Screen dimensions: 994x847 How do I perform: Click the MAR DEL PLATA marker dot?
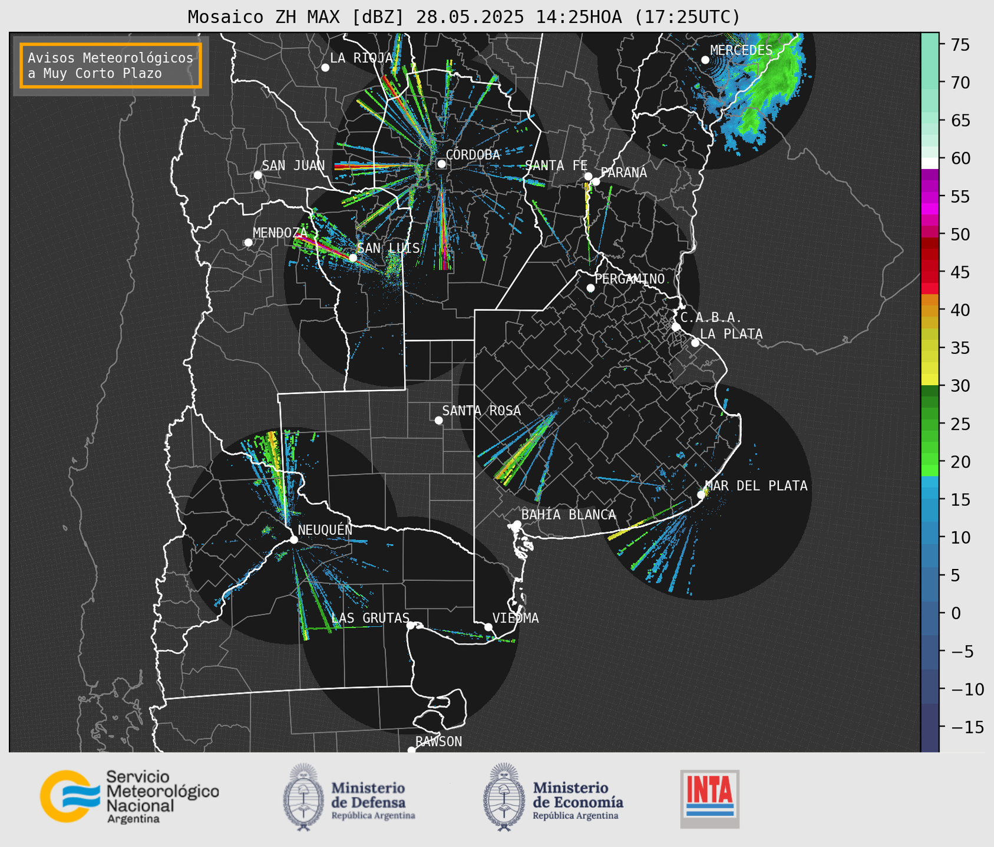point(701,495)
